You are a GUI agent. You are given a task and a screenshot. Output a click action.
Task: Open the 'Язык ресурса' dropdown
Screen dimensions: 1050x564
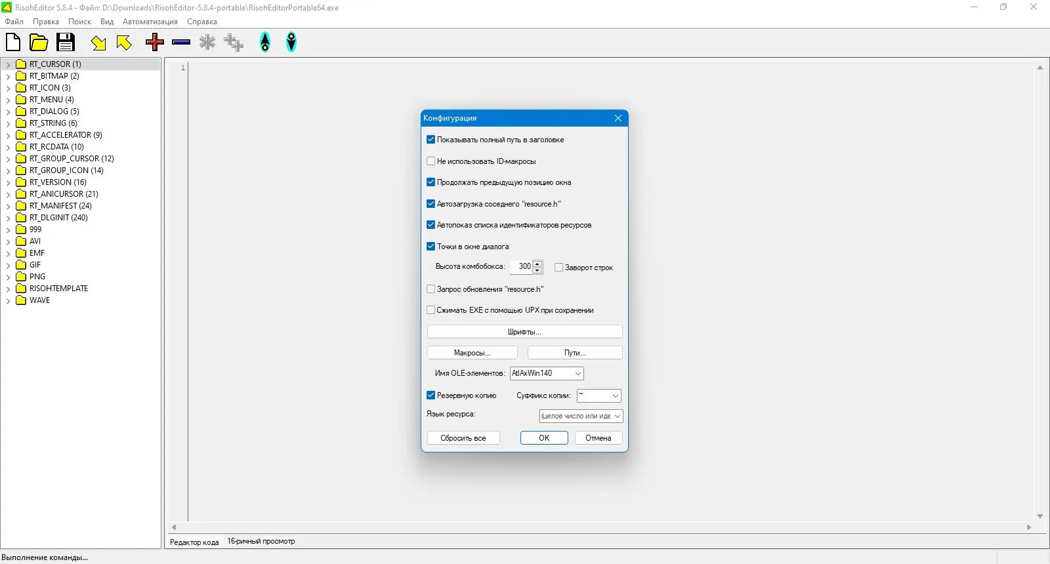581,416
